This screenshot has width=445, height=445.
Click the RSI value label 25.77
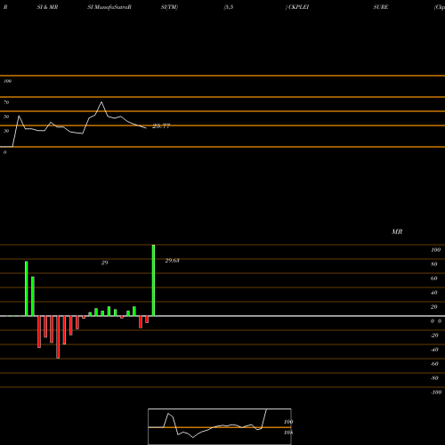[161, 126]
